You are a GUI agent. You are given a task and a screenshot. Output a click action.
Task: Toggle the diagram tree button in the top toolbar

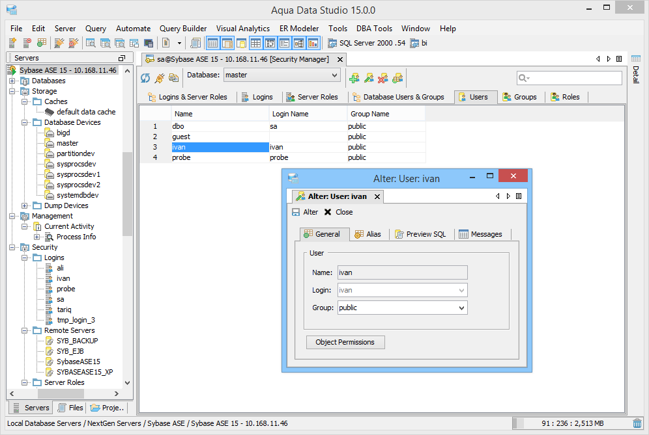(x=299, y=43)
